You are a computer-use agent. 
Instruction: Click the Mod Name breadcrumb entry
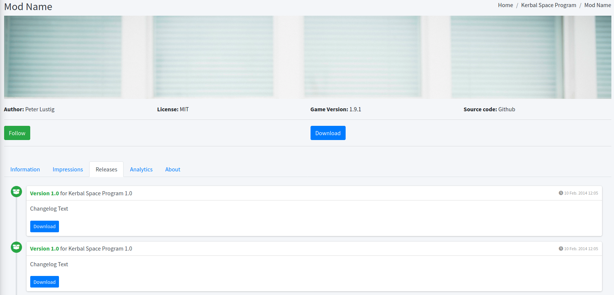(x=598, y=5)
